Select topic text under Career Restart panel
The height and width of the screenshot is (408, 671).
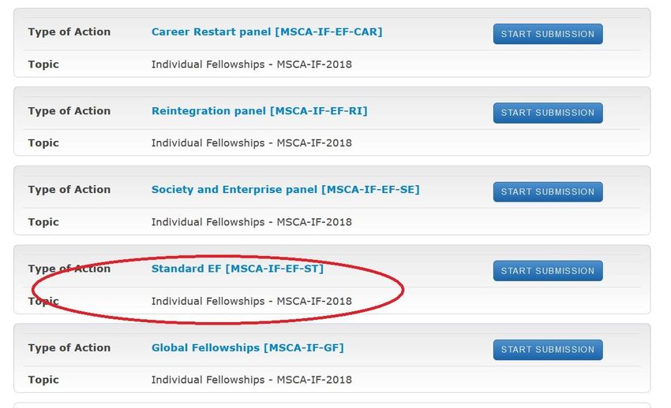[x=252, y=65]
